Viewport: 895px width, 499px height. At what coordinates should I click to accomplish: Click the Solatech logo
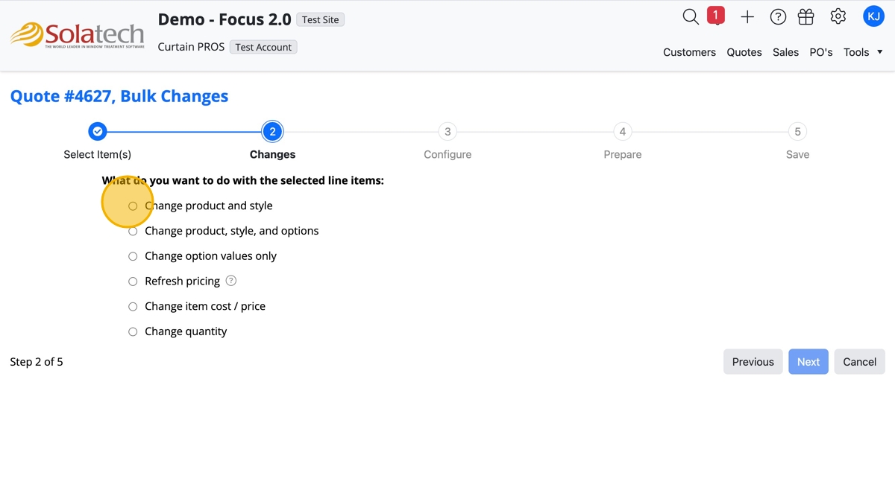click(x=77, y=35)
